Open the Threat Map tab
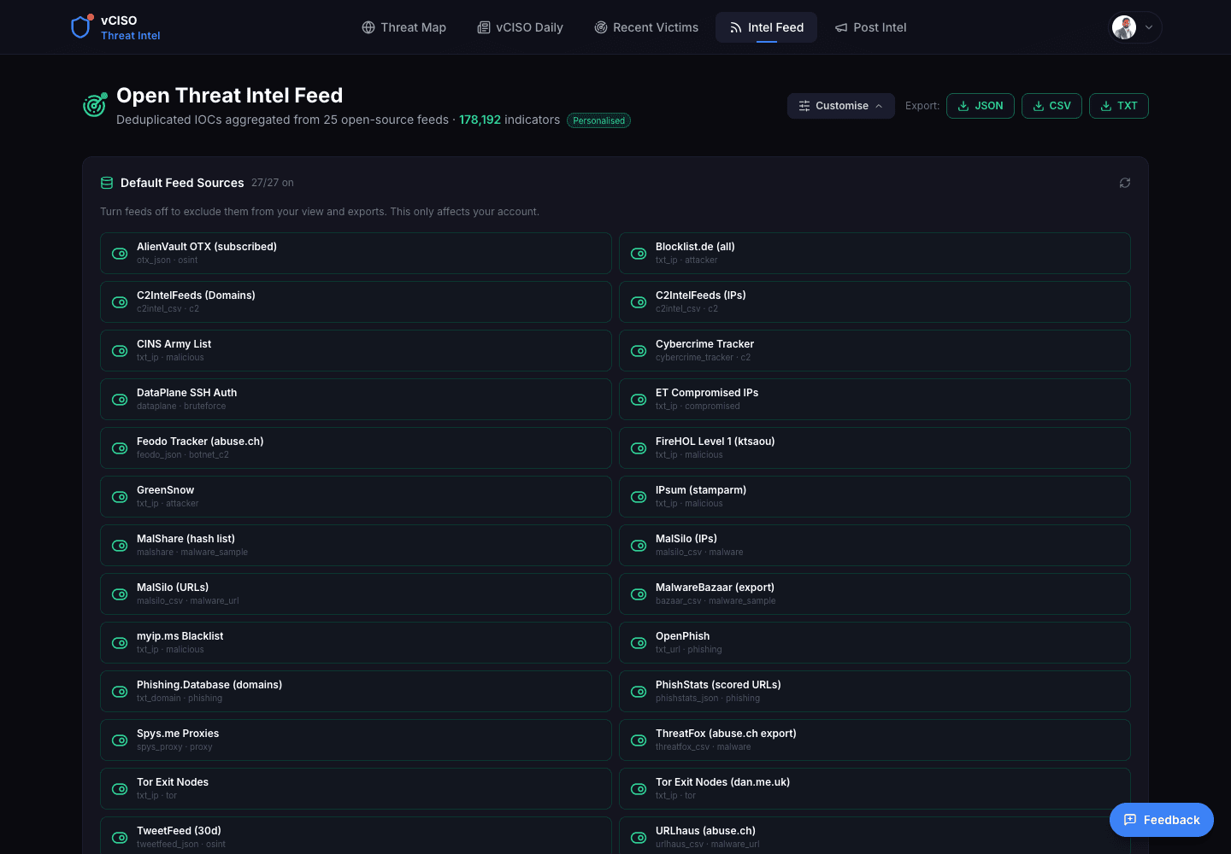Image resolution: width=1231 pixels, height=854 pixels. click(x=404, y=27)
